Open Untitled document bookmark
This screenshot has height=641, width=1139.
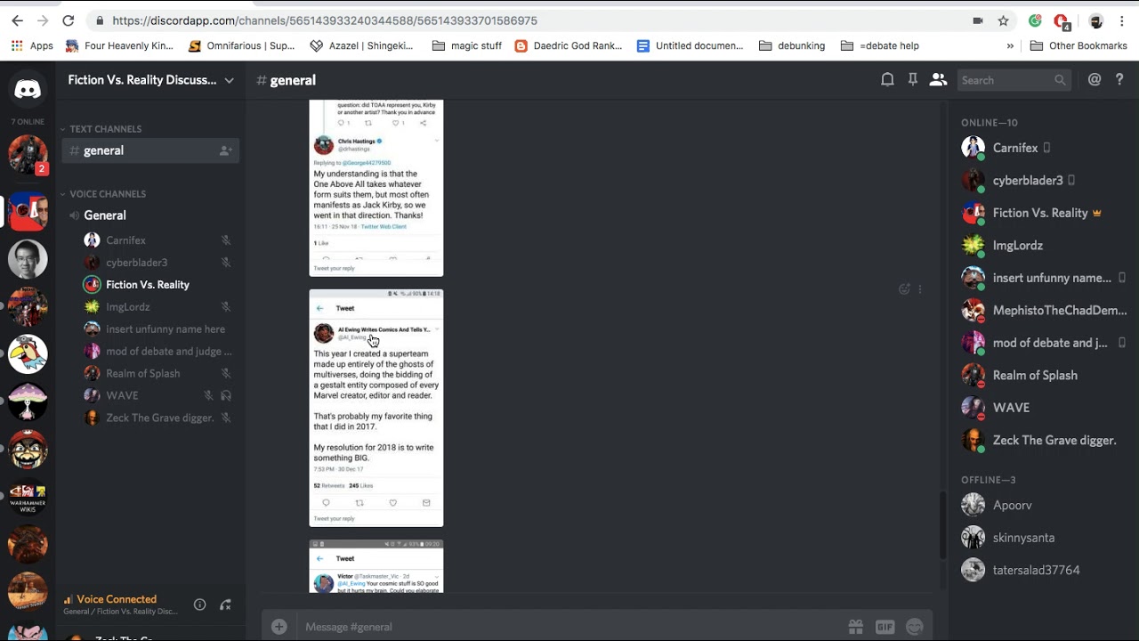click(x=690, y=45)
